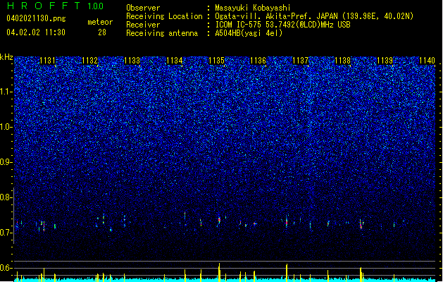Click the 'Receiving Location' label
Screen dimensions: 443x282
pyautogui.click(x=164, y=16)
